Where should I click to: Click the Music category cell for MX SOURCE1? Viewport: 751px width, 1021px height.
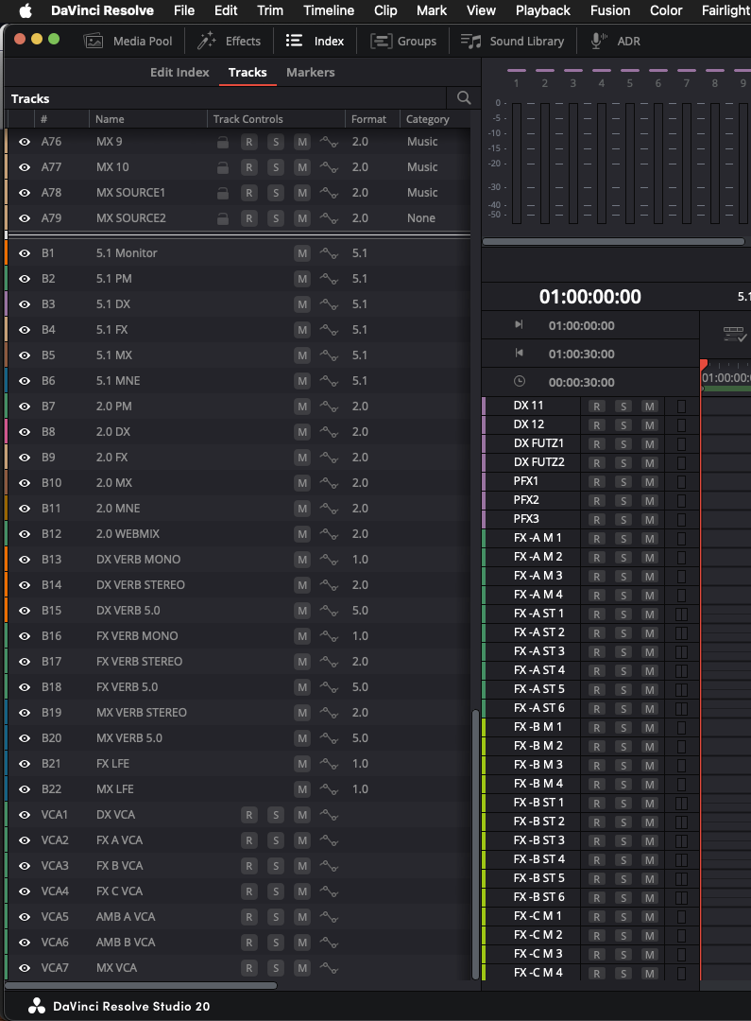point(422,193)
